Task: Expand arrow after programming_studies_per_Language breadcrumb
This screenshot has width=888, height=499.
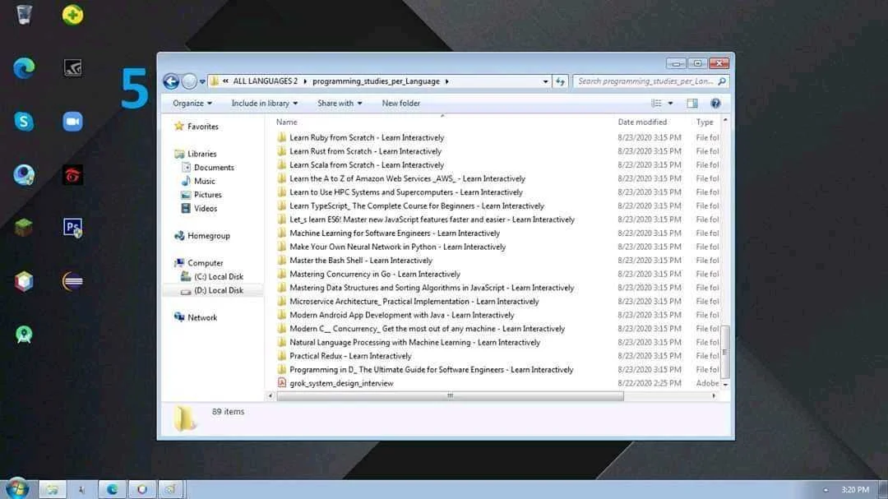Action: coord(446,81)
